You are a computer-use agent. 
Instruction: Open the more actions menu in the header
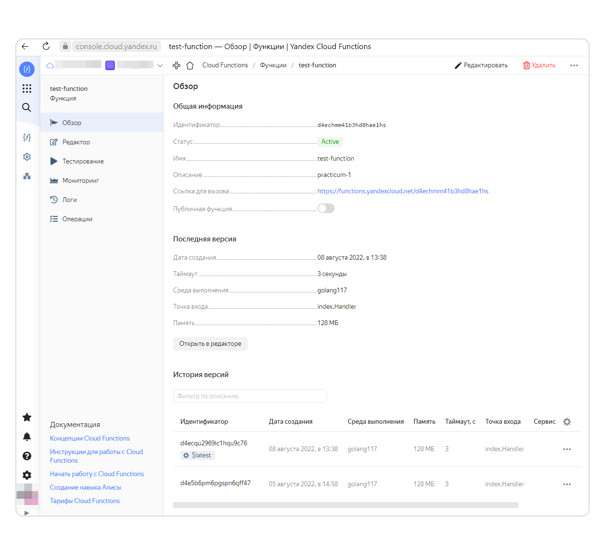574,65
